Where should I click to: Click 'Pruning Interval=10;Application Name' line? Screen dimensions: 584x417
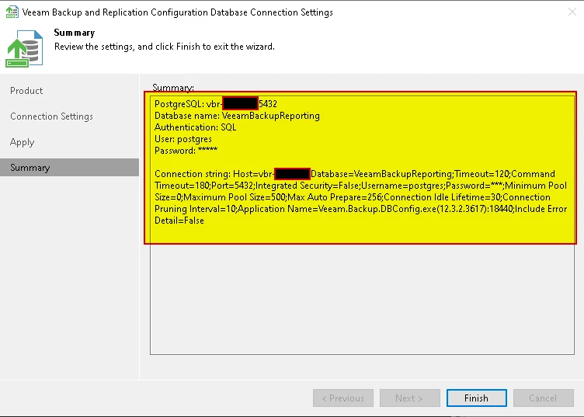click(x=360, y=208)
